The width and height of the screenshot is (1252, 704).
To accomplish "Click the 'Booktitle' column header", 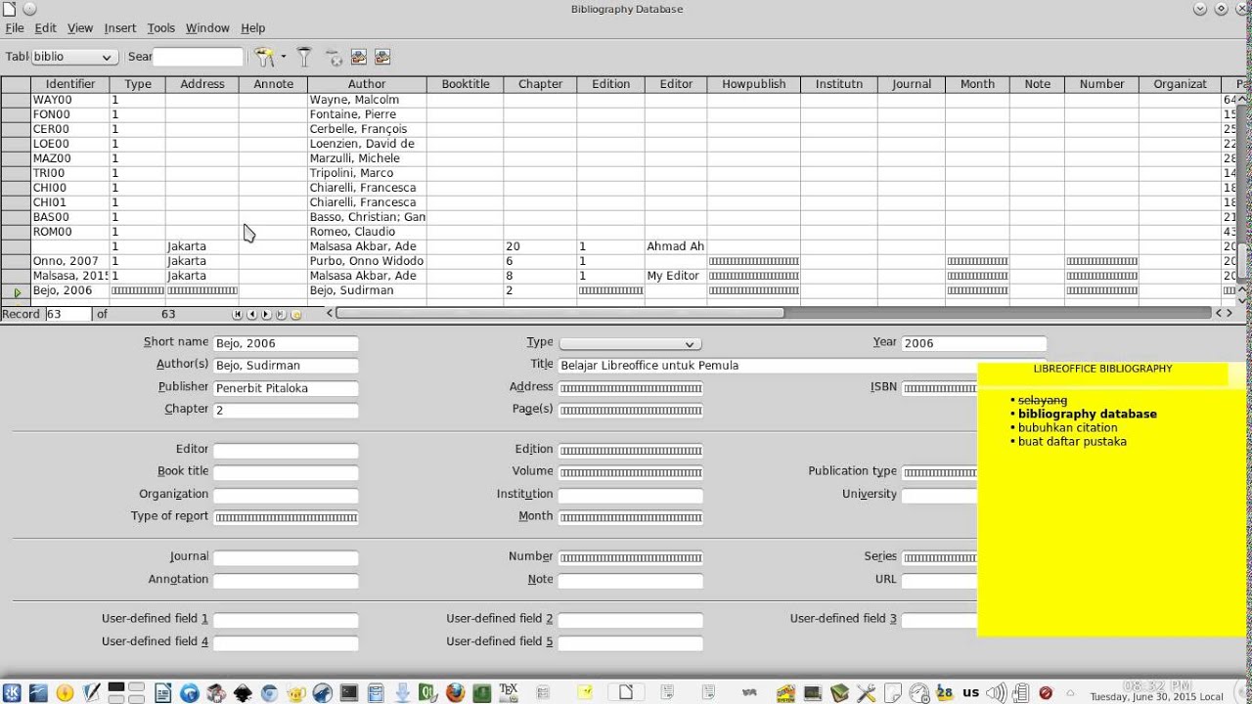I will point(466,84).
